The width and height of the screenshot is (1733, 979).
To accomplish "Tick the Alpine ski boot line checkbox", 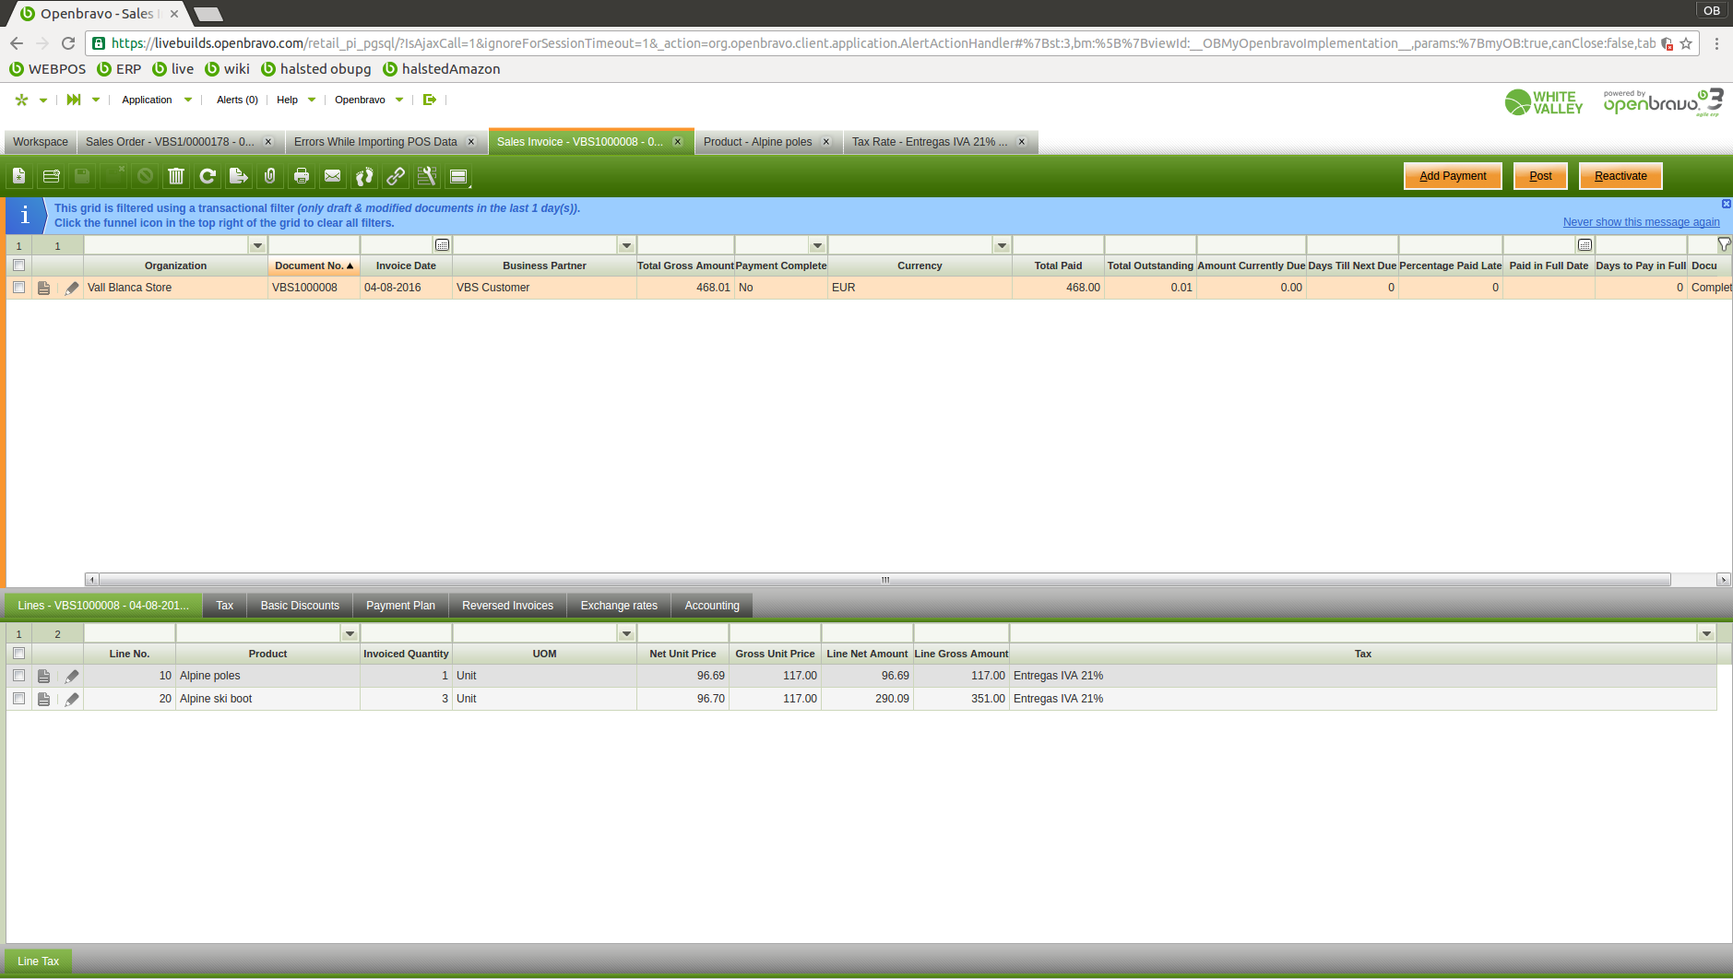I will 18,699.
